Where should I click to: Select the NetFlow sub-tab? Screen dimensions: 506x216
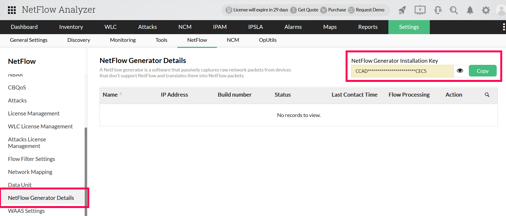point(197,40)
